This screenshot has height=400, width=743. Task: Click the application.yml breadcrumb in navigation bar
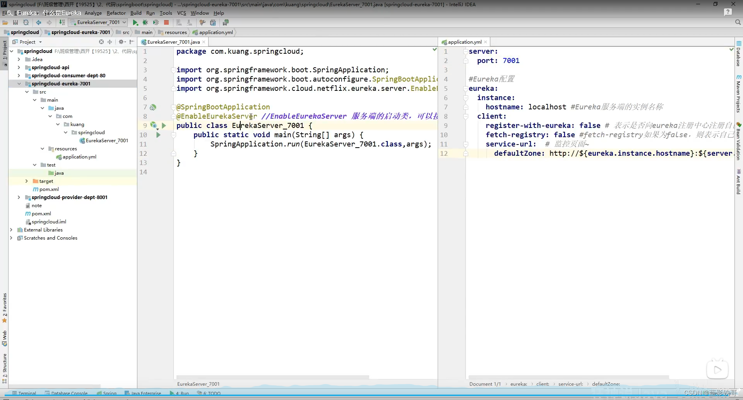click(x=213, y=32)
